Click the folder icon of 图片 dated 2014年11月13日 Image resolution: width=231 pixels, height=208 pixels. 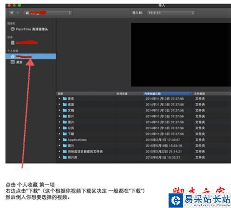pos(65,122)
